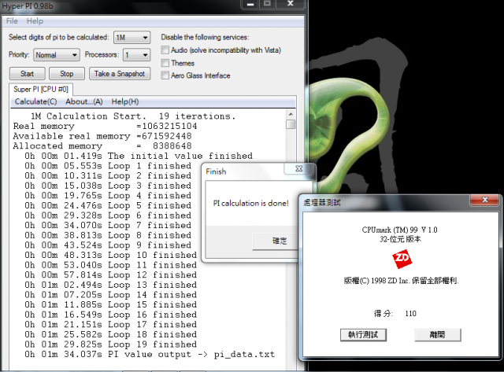
Task: Open the Processors dropdown showing 1
Action: 137,55
